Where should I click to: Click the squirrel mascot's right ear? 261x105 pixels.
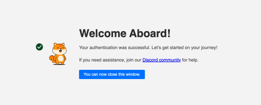(x=63, y=44)
